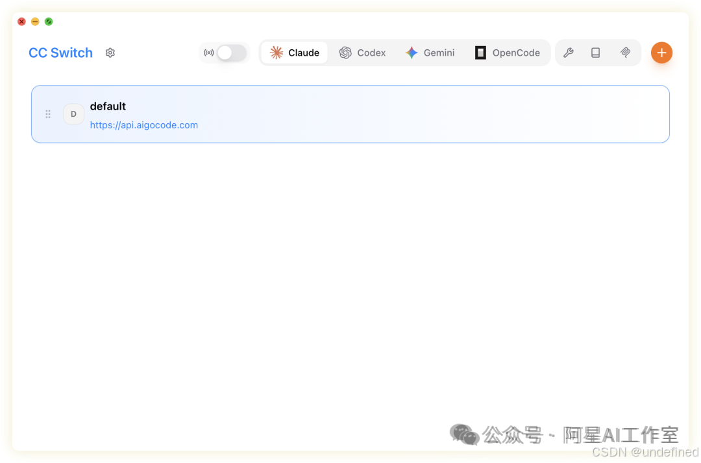Switch to the Gemini tab
701x463 pixels.
tap(430, 53)
